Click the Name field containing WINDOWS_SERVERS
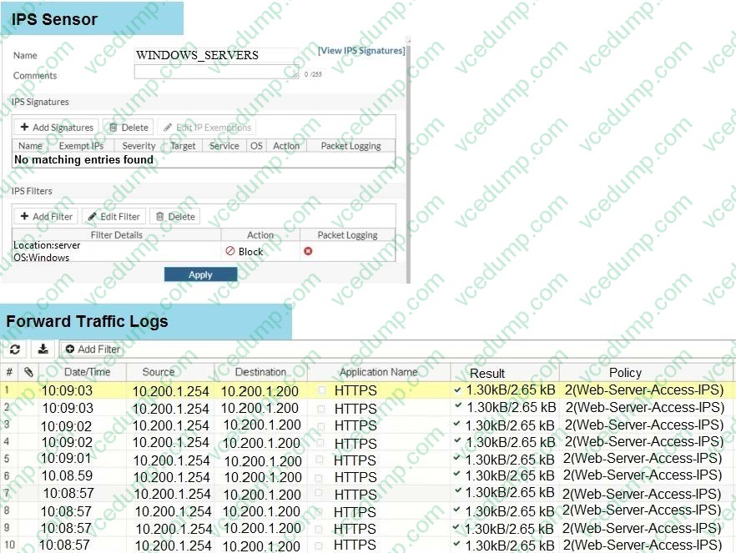 [x=215, y=55]
